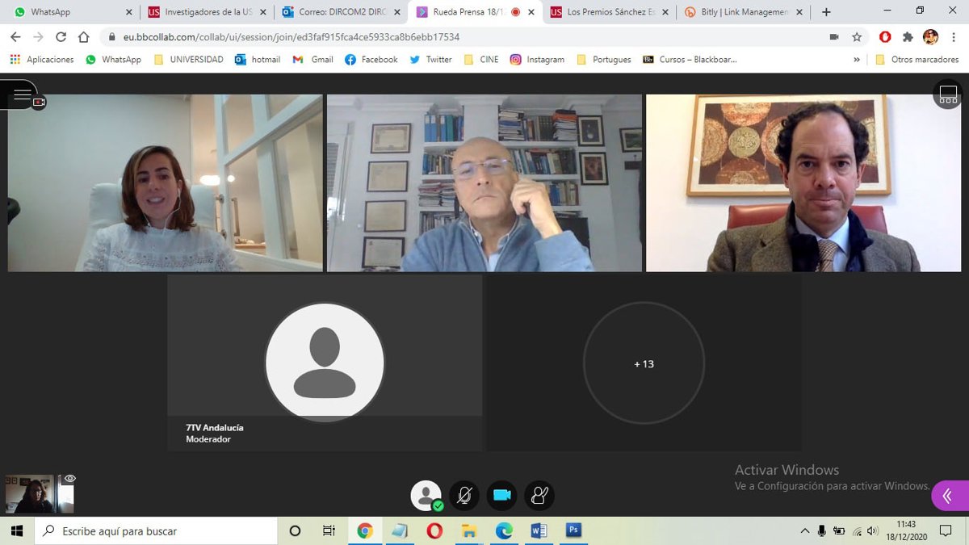Click the Windows search box
This screenshot has width=969, height=545.
point(157,530)
